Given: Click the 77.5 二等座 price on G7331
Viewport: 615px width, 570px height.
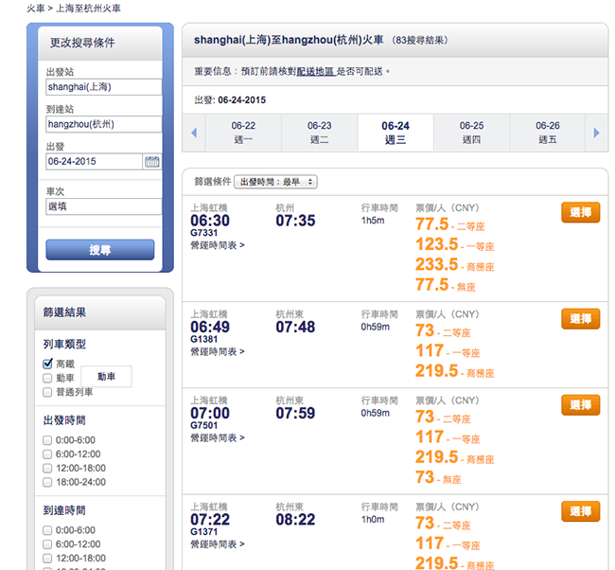Looking at the screenshot, I should coord(450,224).
